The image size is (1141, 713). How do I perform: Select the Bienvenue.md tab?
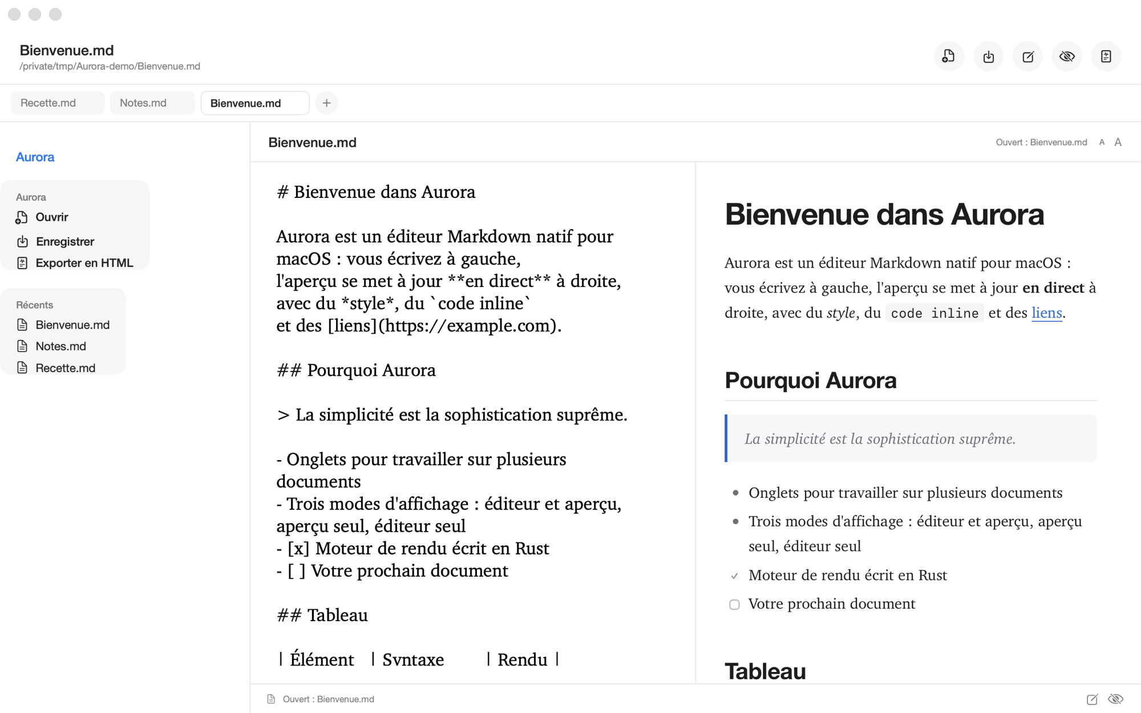pyautogui.click(x=255, y=103)
